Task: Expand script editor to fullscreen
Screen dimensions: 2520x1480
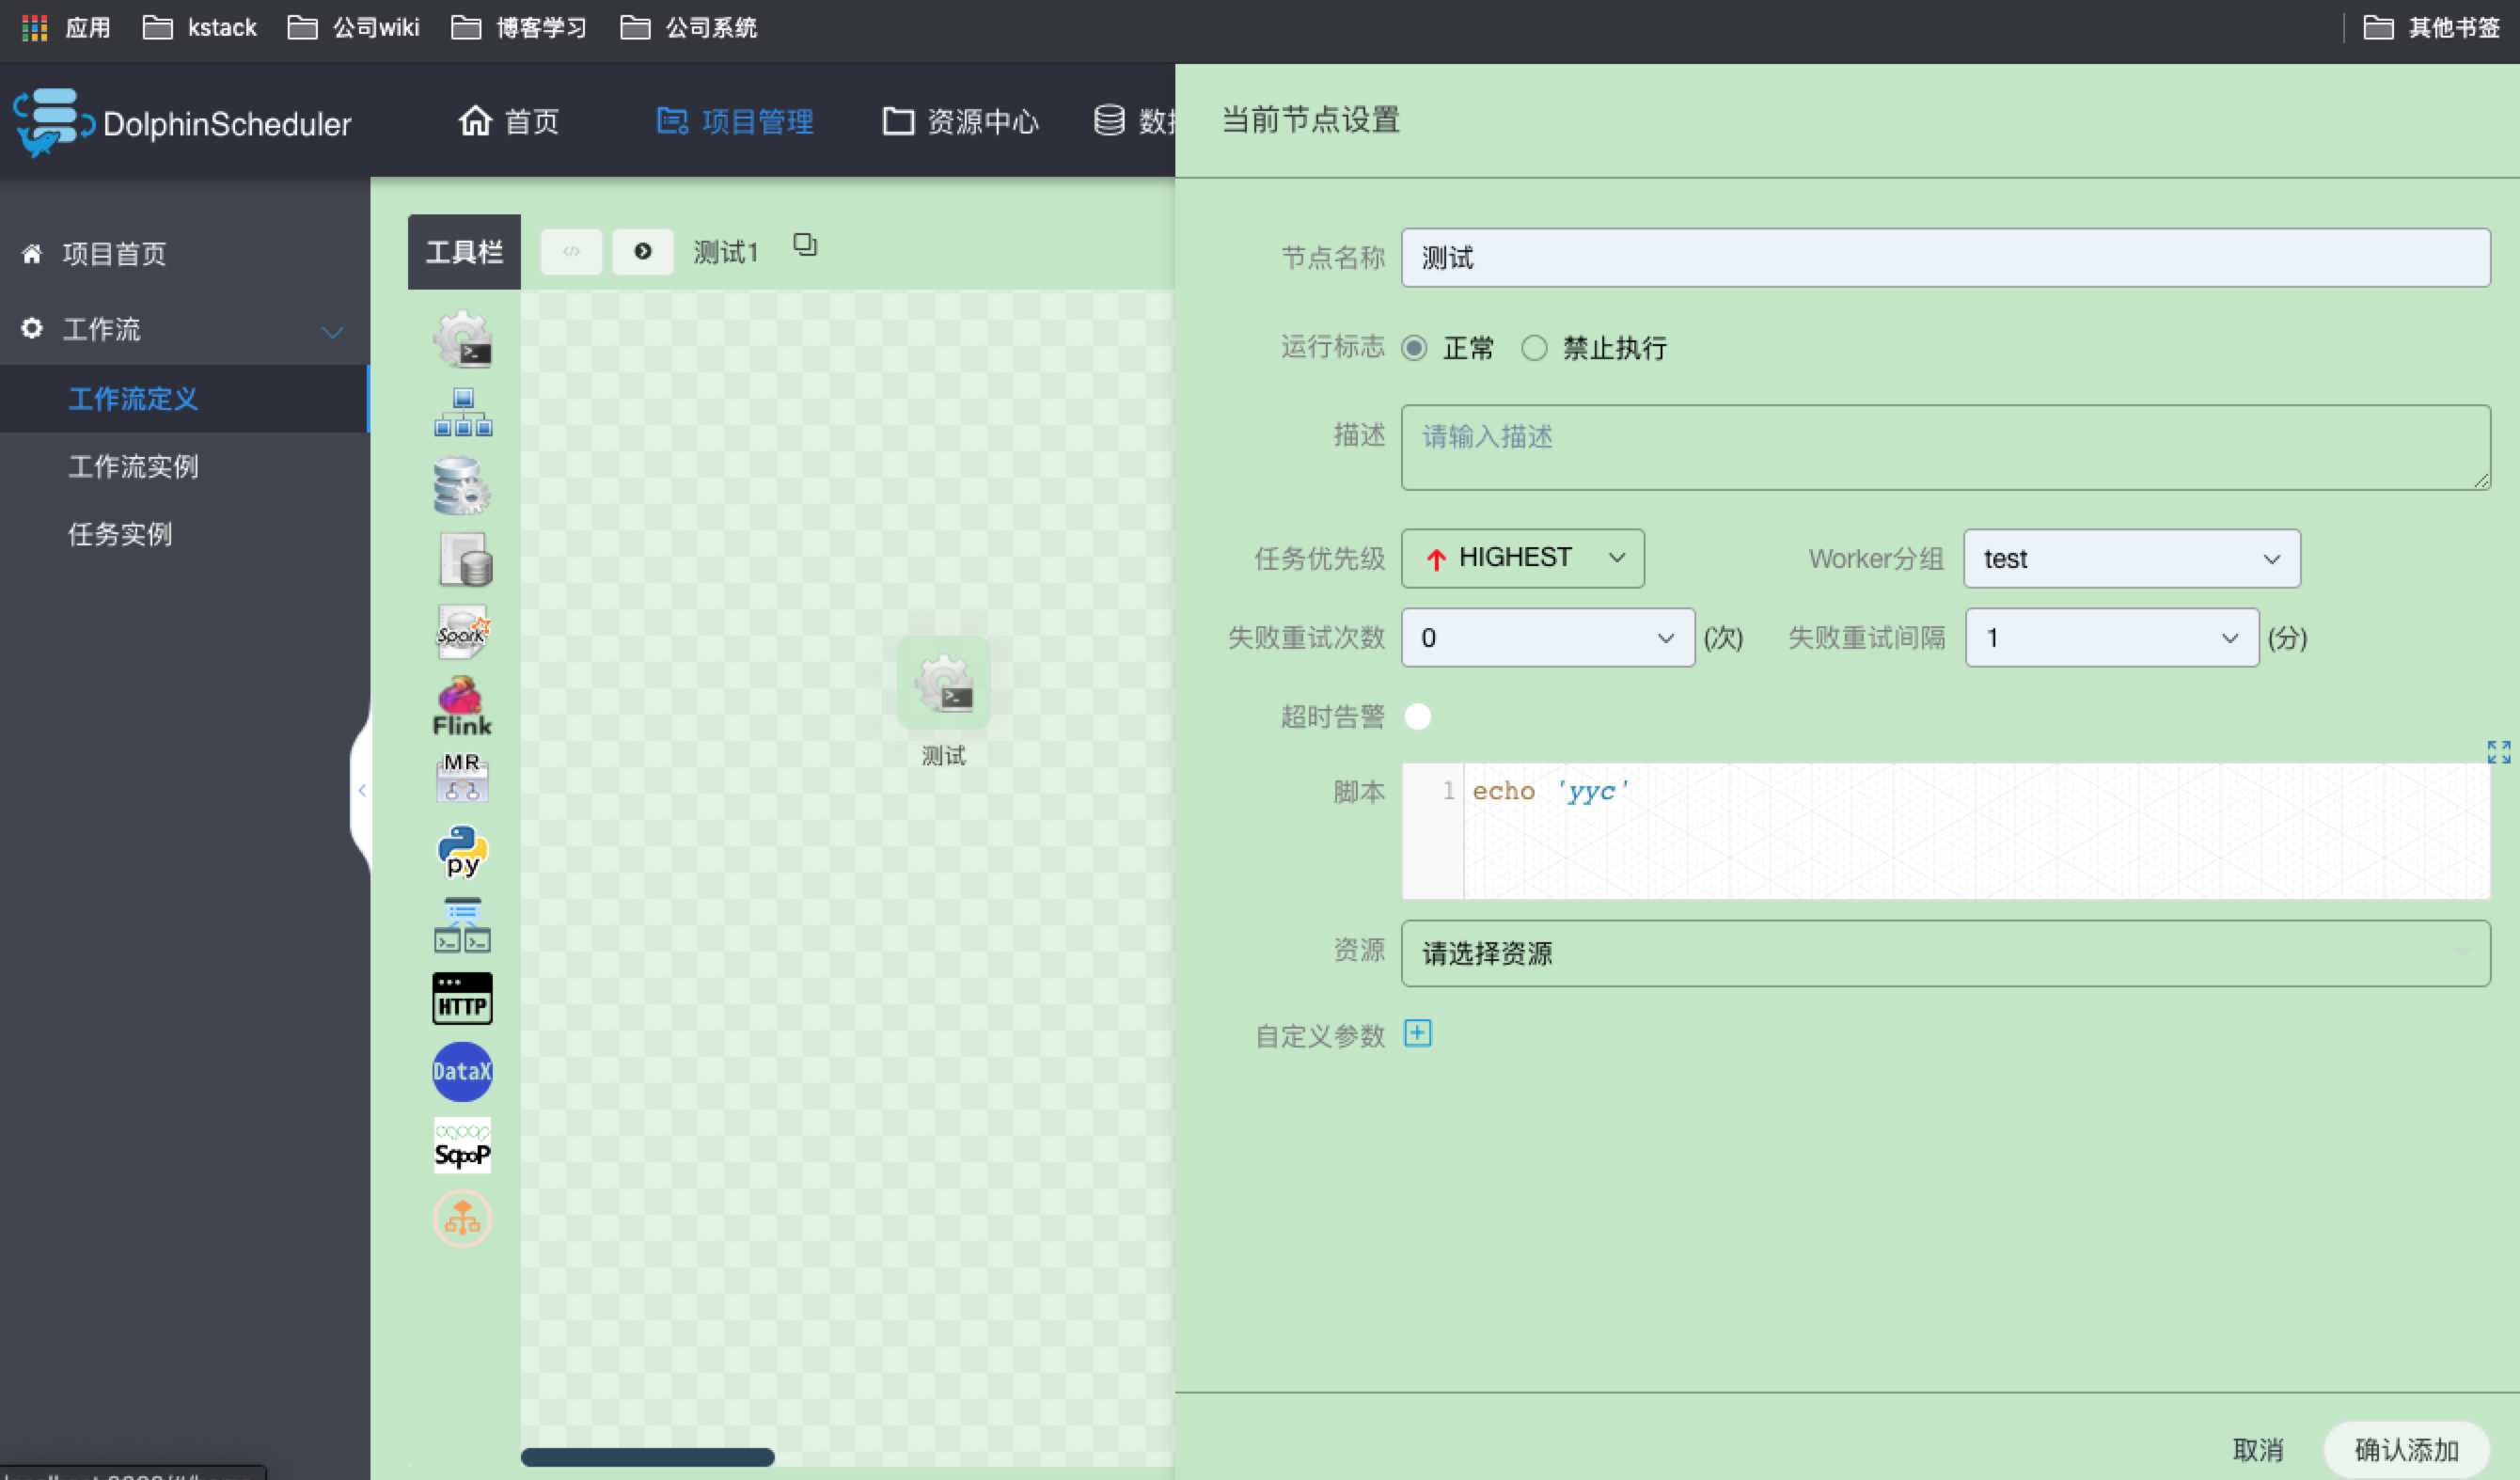Action: click(2498, 751)
